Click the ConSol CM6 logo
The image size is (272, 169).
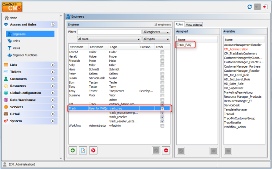[x=12, y=7]
